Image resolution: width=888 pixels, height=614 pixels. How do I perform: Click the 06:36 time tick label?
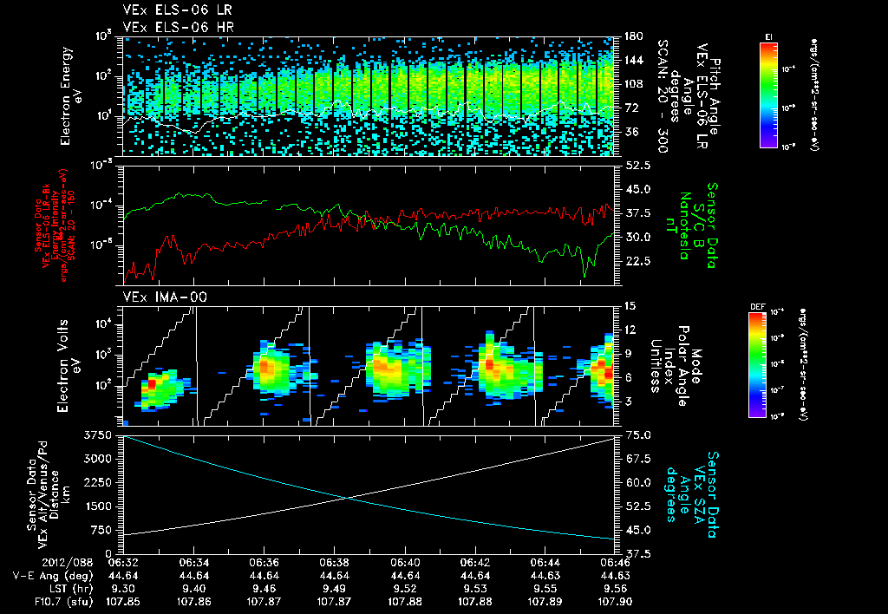(264, 563)
